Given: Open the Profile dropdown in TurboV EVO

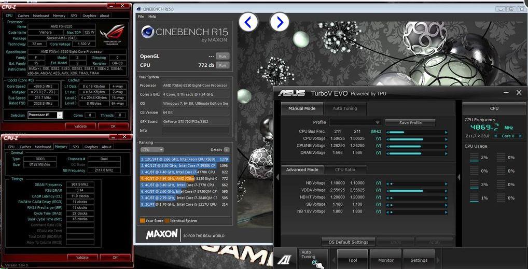Looking at the screenshot, I should click(x=355, y=122).
